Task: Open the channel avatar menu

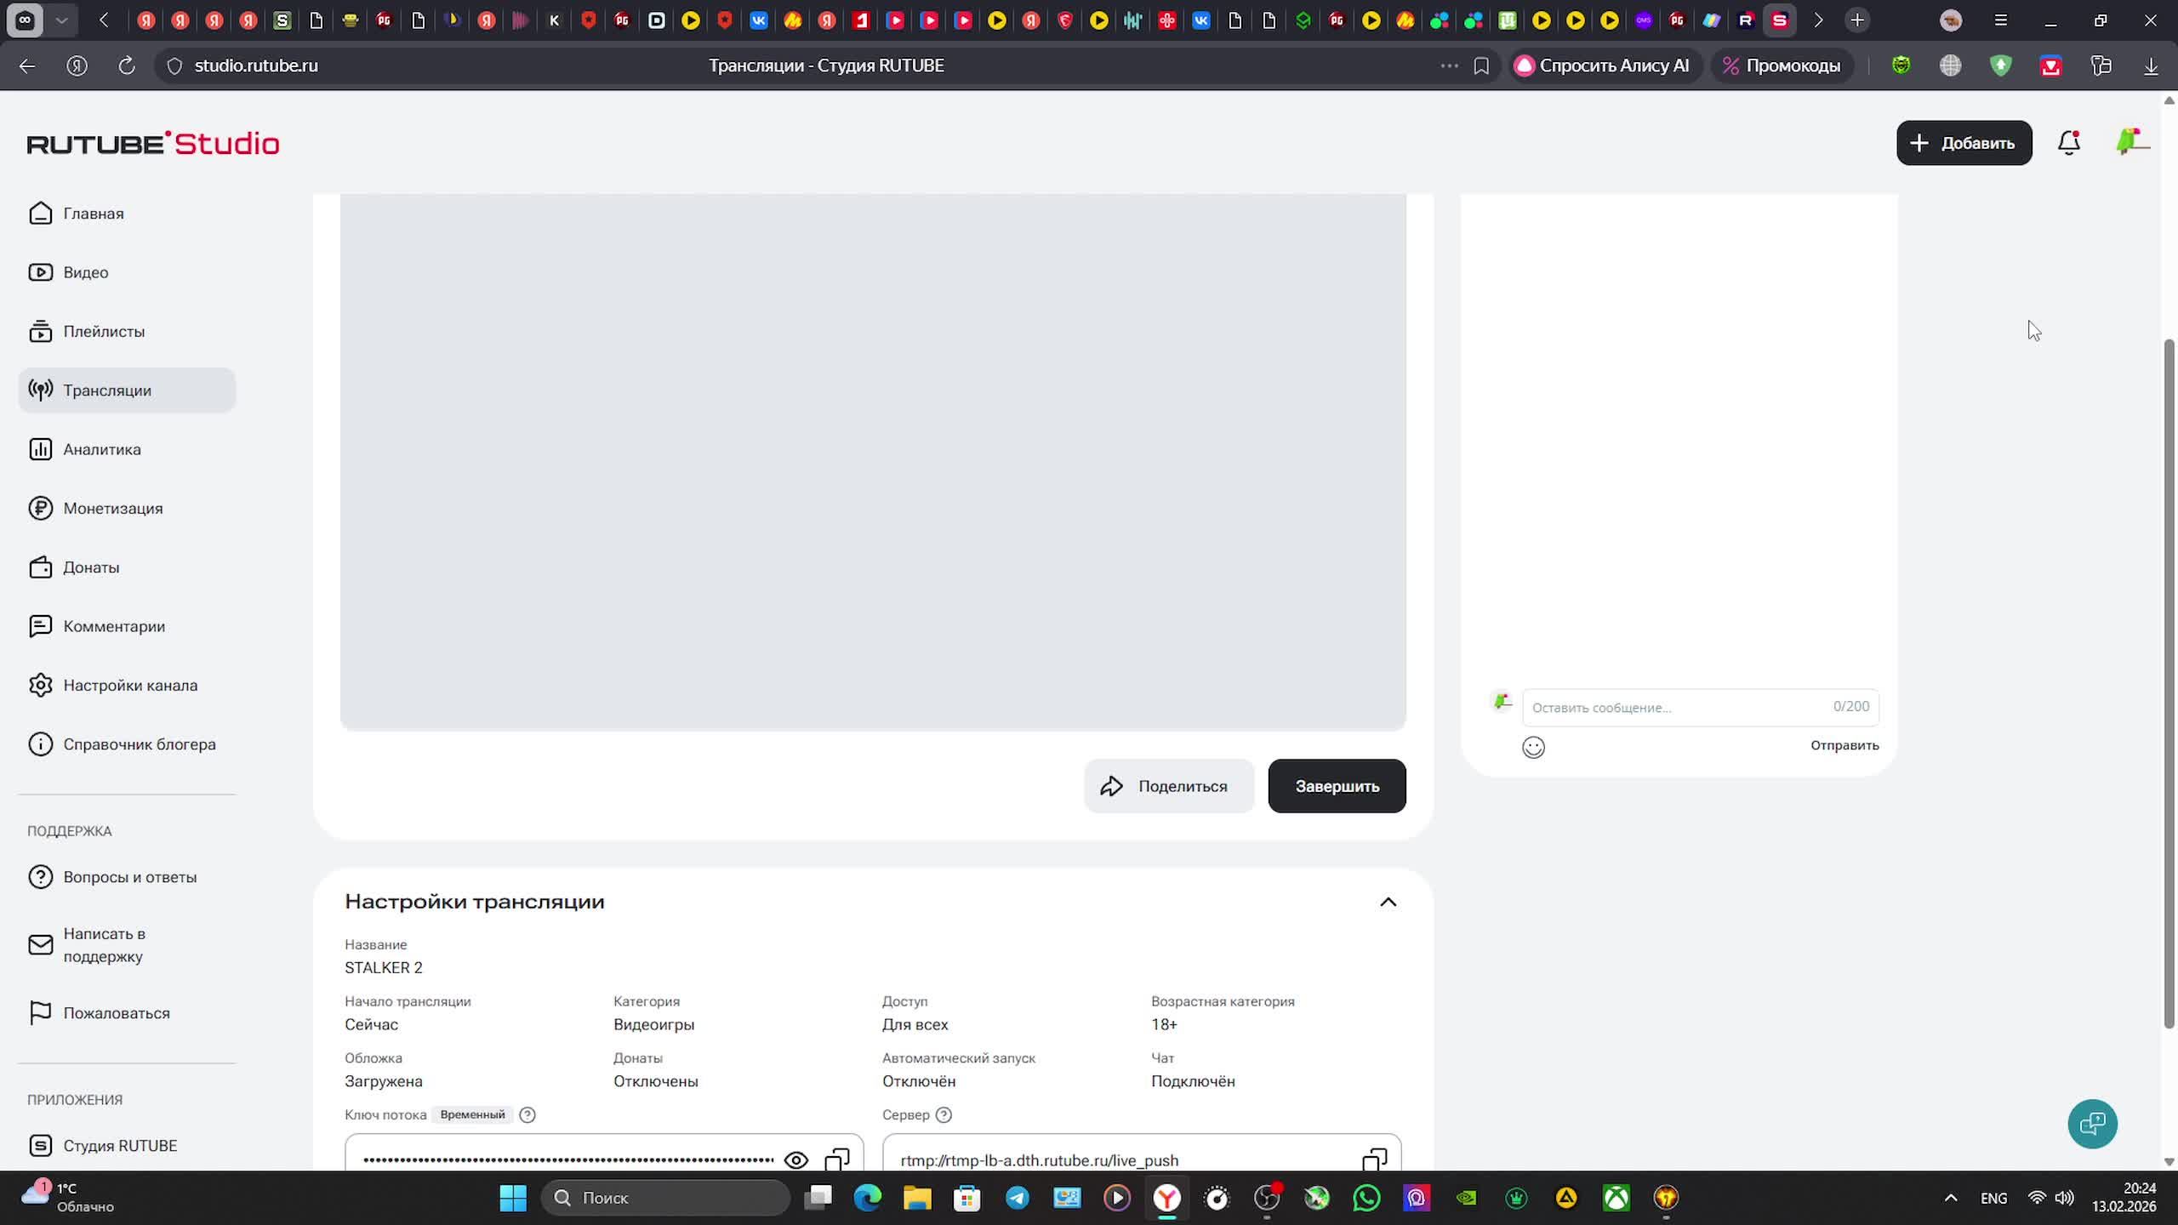Action: 2131,141
